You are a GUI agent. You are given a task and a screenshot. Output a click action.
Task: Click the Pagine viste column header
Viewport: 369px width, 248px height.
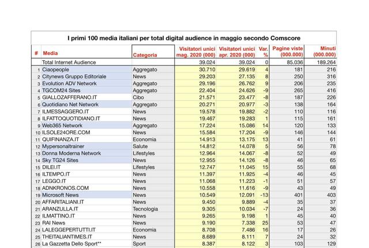coord(287,51)
